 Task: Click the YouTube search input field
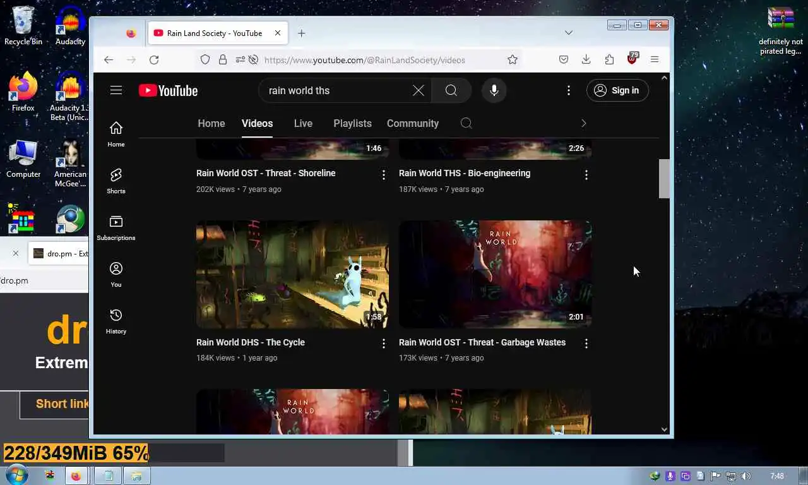[338, 90]
